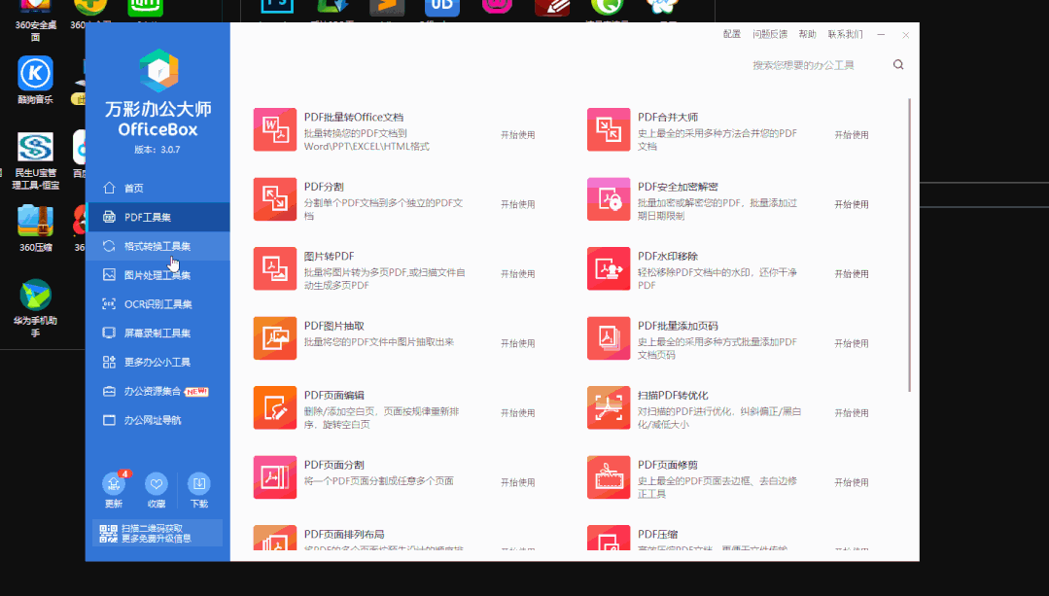Open the PDF图片抽取 tool icon

point(275,338)
